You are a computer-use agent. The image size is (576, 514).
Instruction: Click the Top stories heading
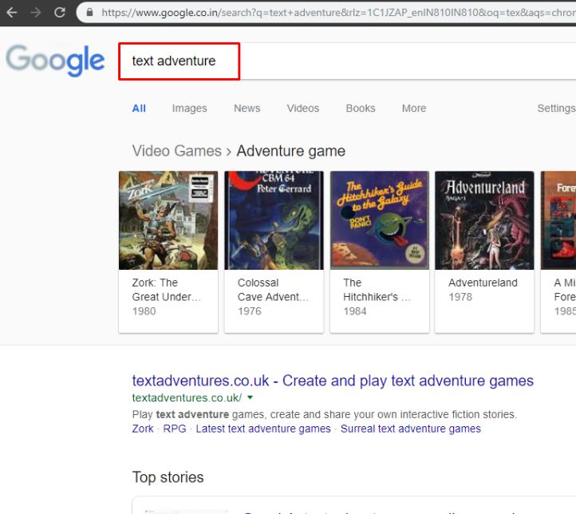tap(168, 477)
